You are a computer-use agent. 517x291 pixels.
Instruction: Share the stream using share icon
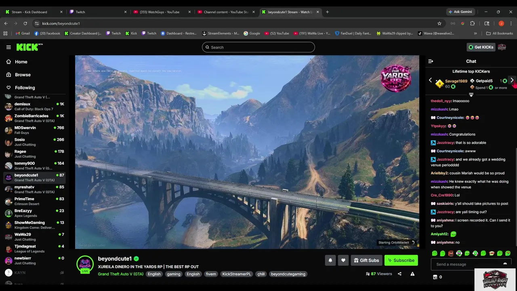click(399, 274)
